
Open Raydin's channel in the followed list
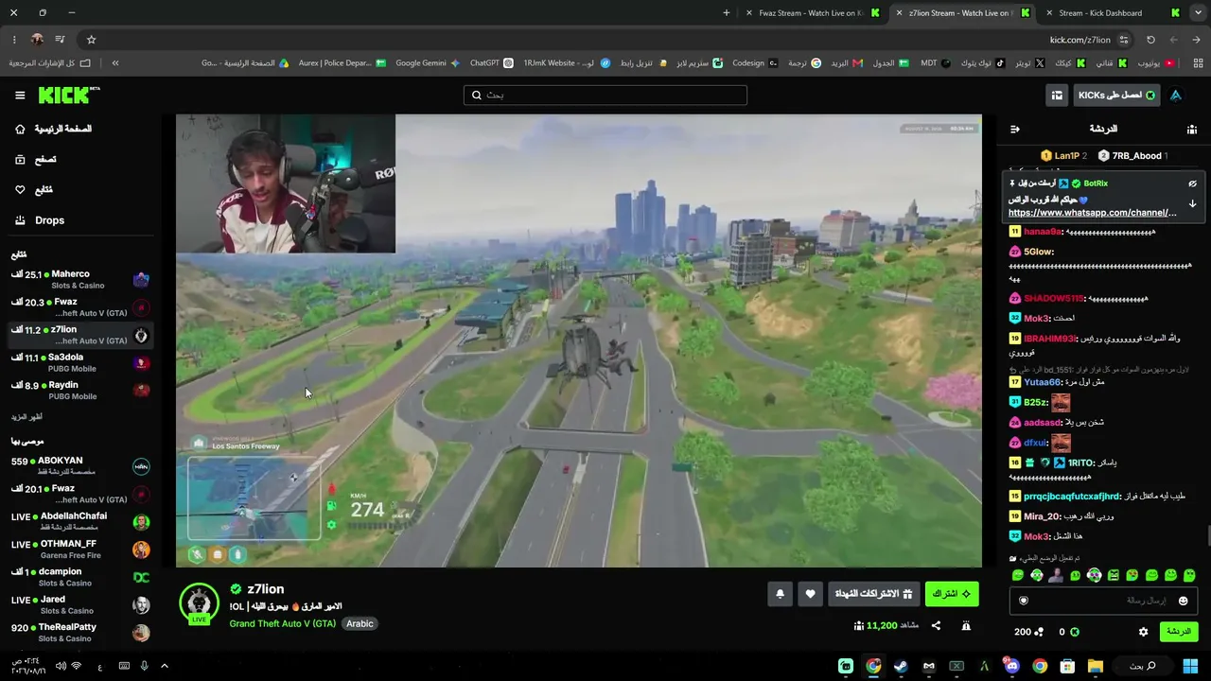pos(80,390)
